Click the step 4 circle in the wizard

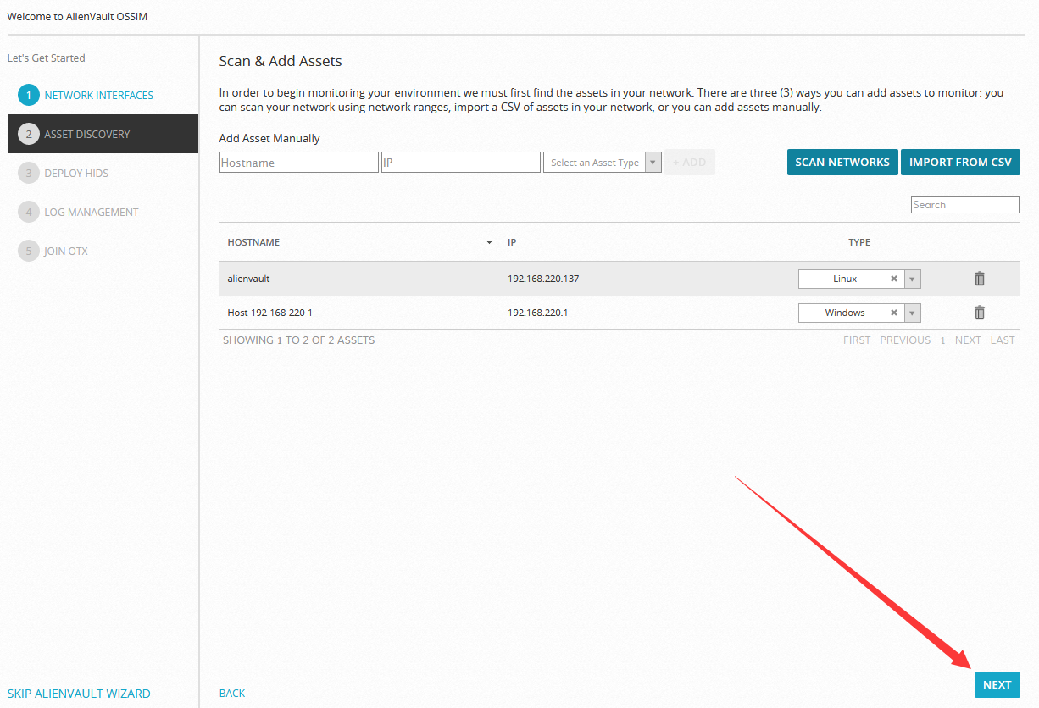28,212
